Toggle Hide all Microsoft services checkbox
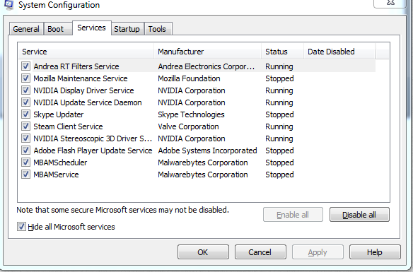This screenshot has height=272, width=413. tap(21, 227)
